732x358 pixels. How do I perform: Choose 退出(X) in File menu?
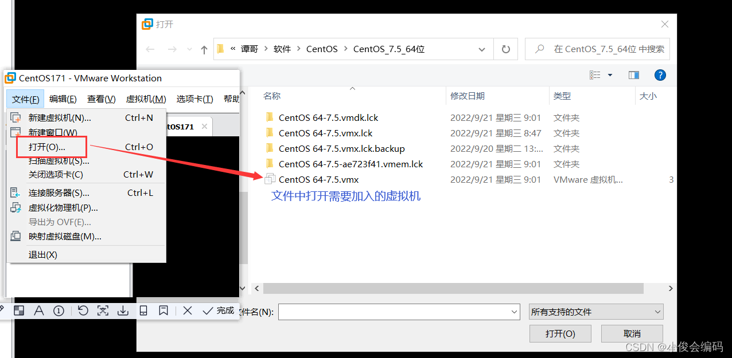(86, 255)
